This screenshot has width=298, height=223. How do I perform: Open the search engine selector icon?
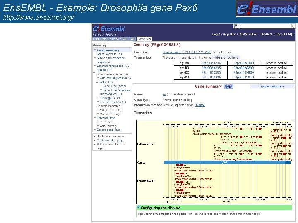tap(236, 26)
